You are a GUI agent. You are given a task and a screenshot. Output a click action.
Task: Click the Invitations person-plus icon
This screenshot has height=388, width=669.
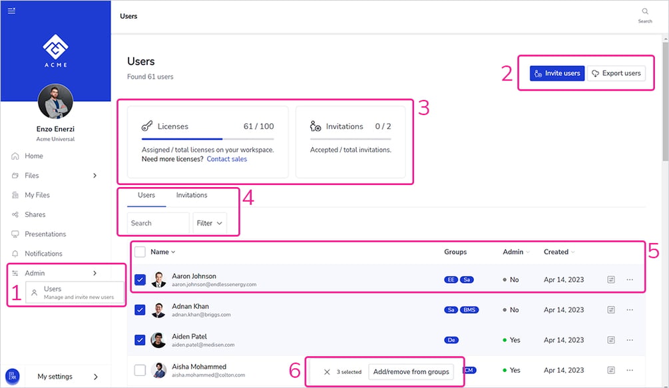[316, 126]
